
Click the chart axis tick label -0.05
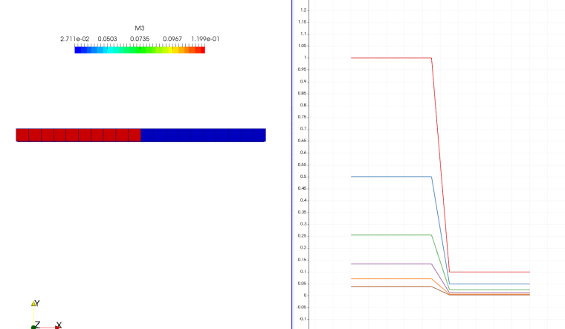(301, 307)
